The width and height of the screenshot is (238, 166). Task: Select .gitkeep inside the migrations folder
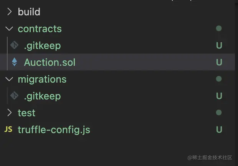coord(42,96)
